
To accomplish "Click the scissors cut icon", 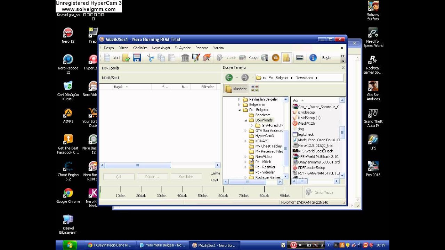I will [150, 58].
